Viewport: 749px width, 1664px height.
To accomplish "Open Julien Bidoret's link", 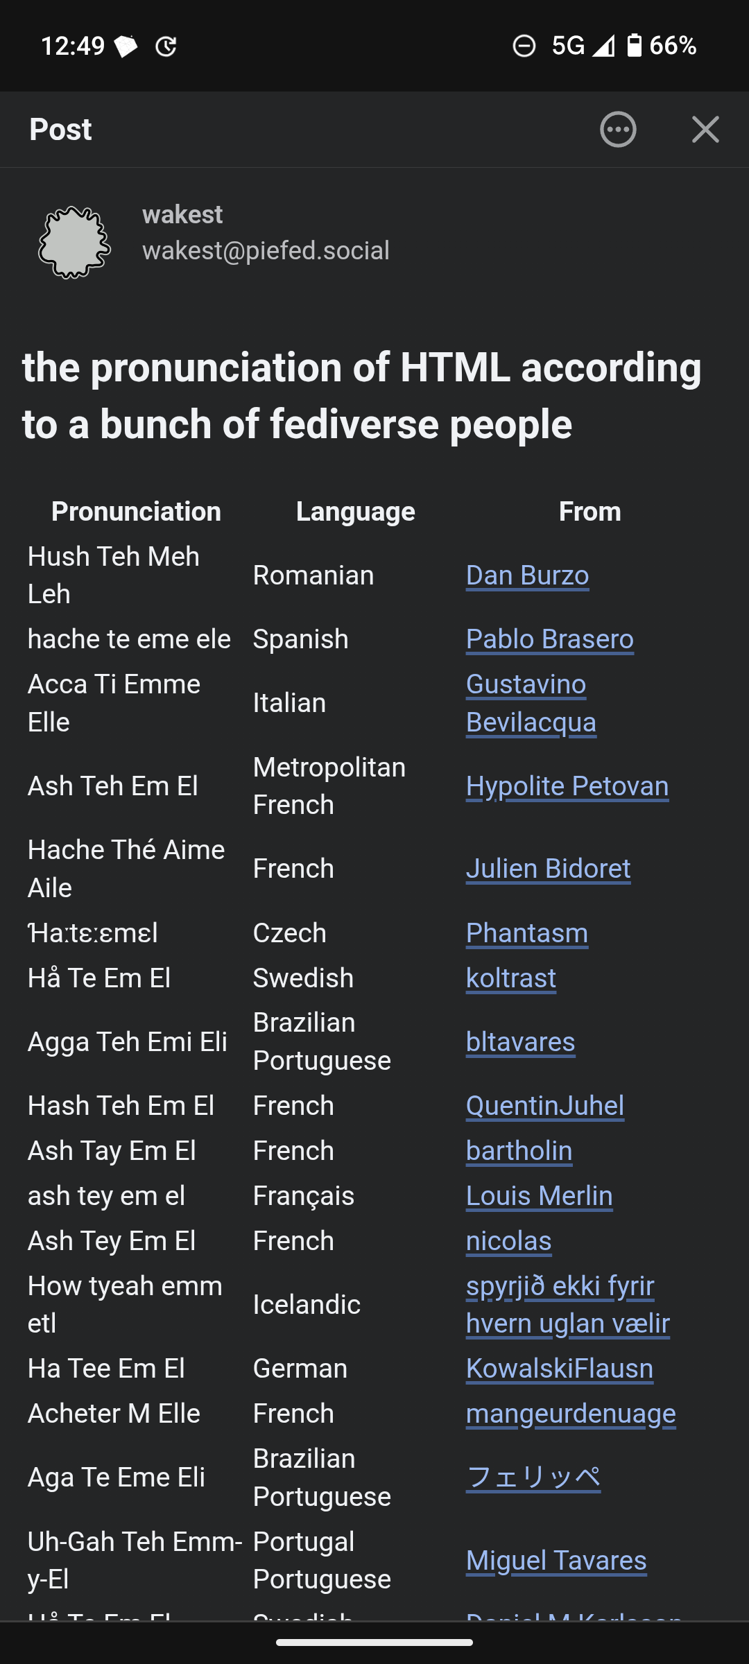I will 549,869.
